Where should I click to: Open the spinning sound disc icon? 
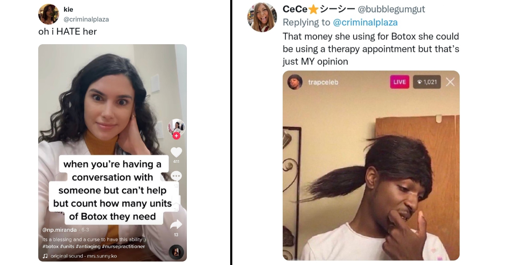click(176, 252)
